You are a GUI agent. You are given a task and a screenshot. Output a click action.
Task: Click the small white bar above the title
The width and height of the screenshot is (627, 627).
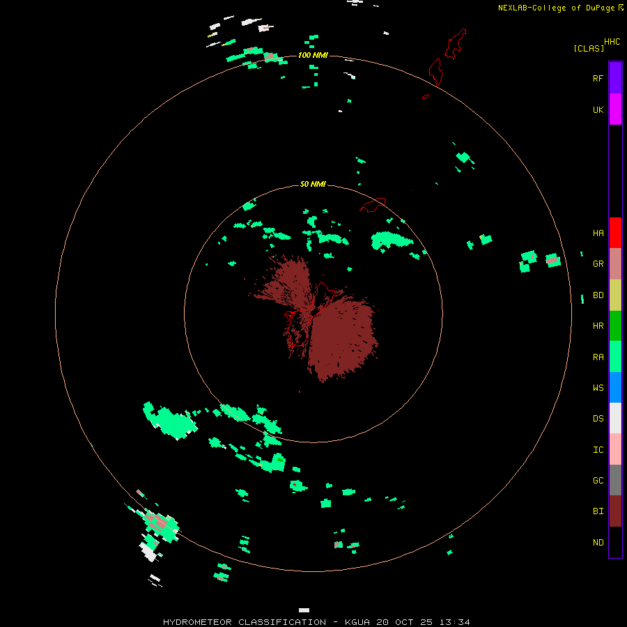point(304,610)
